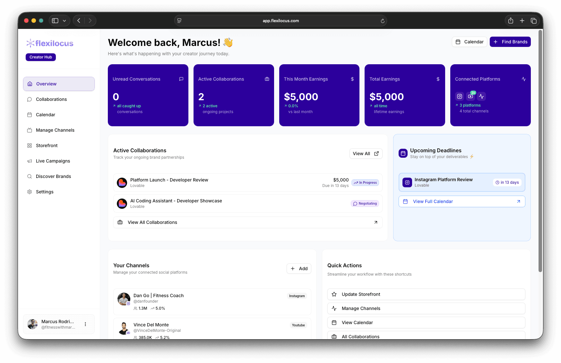Open Manage Channels from the sidebar menu
Image resolution: width=561 pixels, height=363 pixels.
tap(55, 130)
